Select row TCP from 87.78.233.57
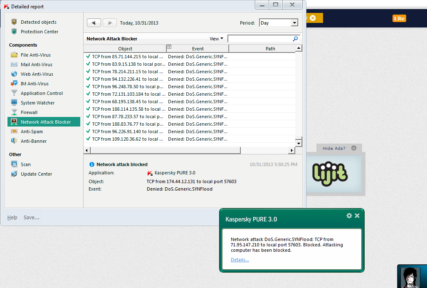This screenshot has width=427, height=288. [x=190, y=117]
